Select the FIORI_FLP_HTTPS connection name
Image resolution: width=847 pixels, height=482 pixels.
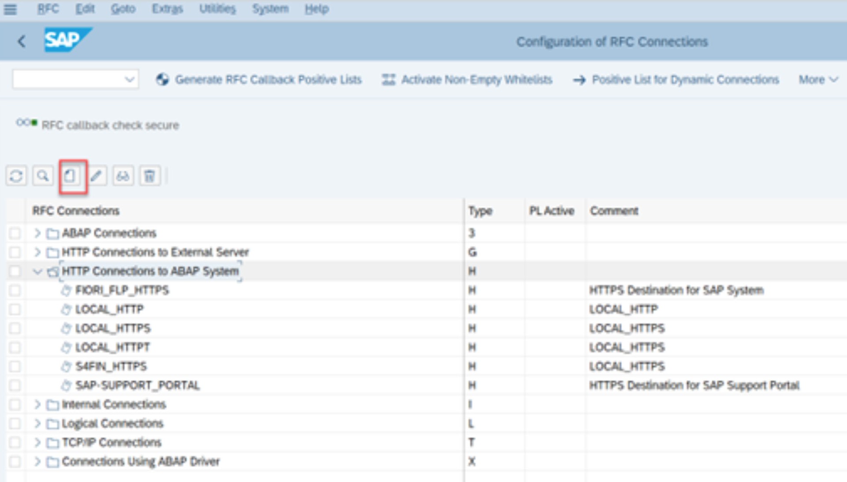point(122,290)
